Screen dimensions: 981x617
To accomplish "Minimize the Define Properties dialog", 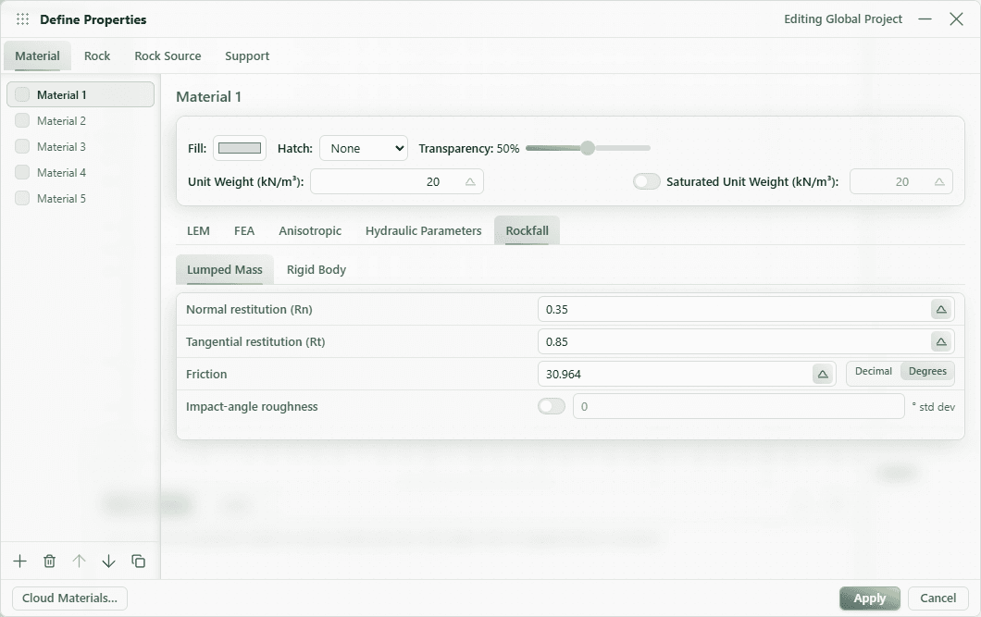I will tap(925, 19).
